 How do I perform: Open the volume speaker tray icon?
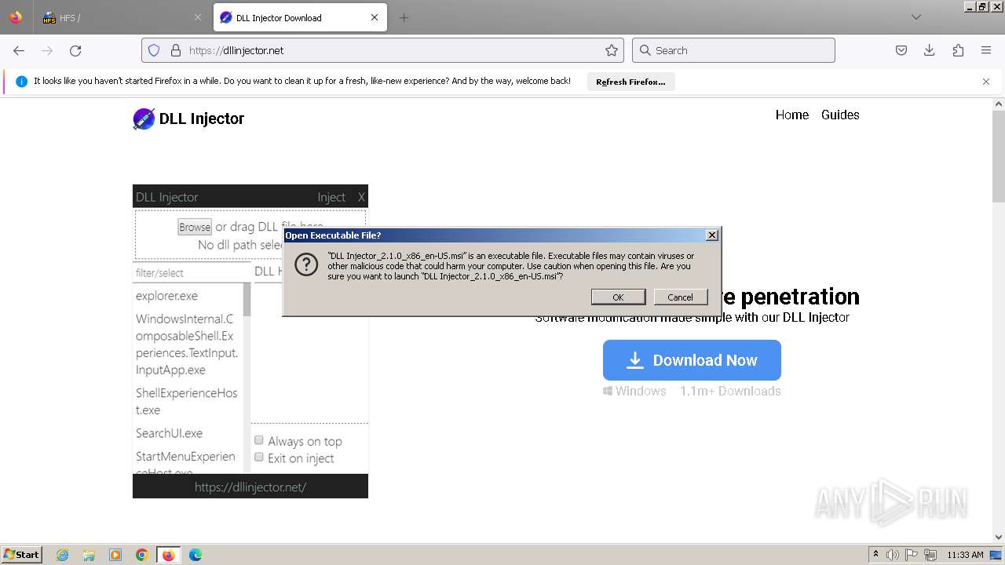pos(893,555)
